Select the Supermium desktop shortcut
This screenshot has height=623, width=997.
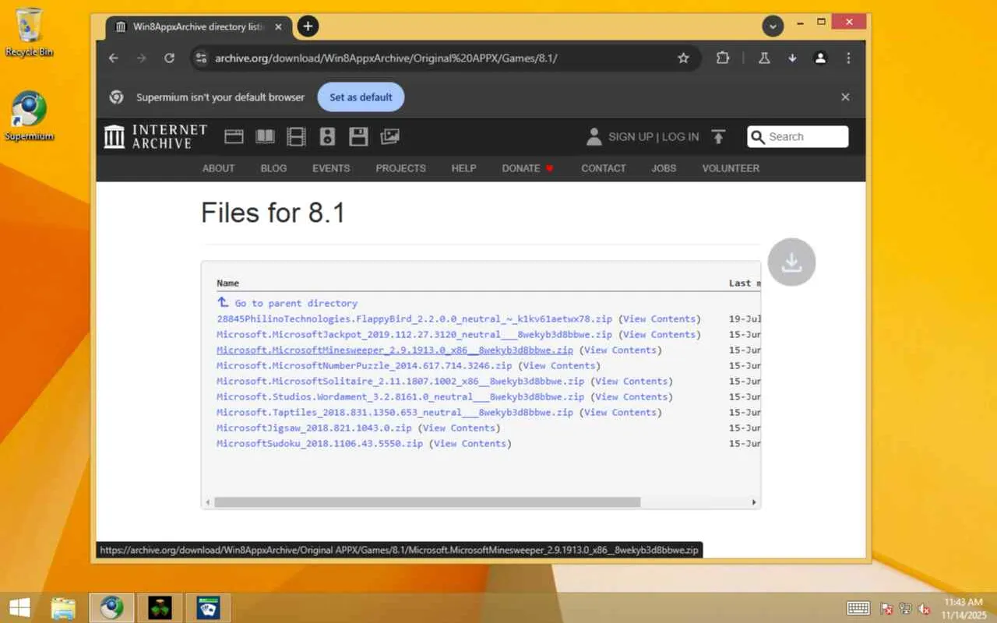pos(30,117)
